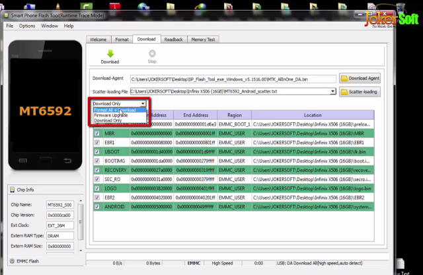
Task: Click the UBOOT lk.bin location cell
Action: pyautogui.click(x=313, y=151)
